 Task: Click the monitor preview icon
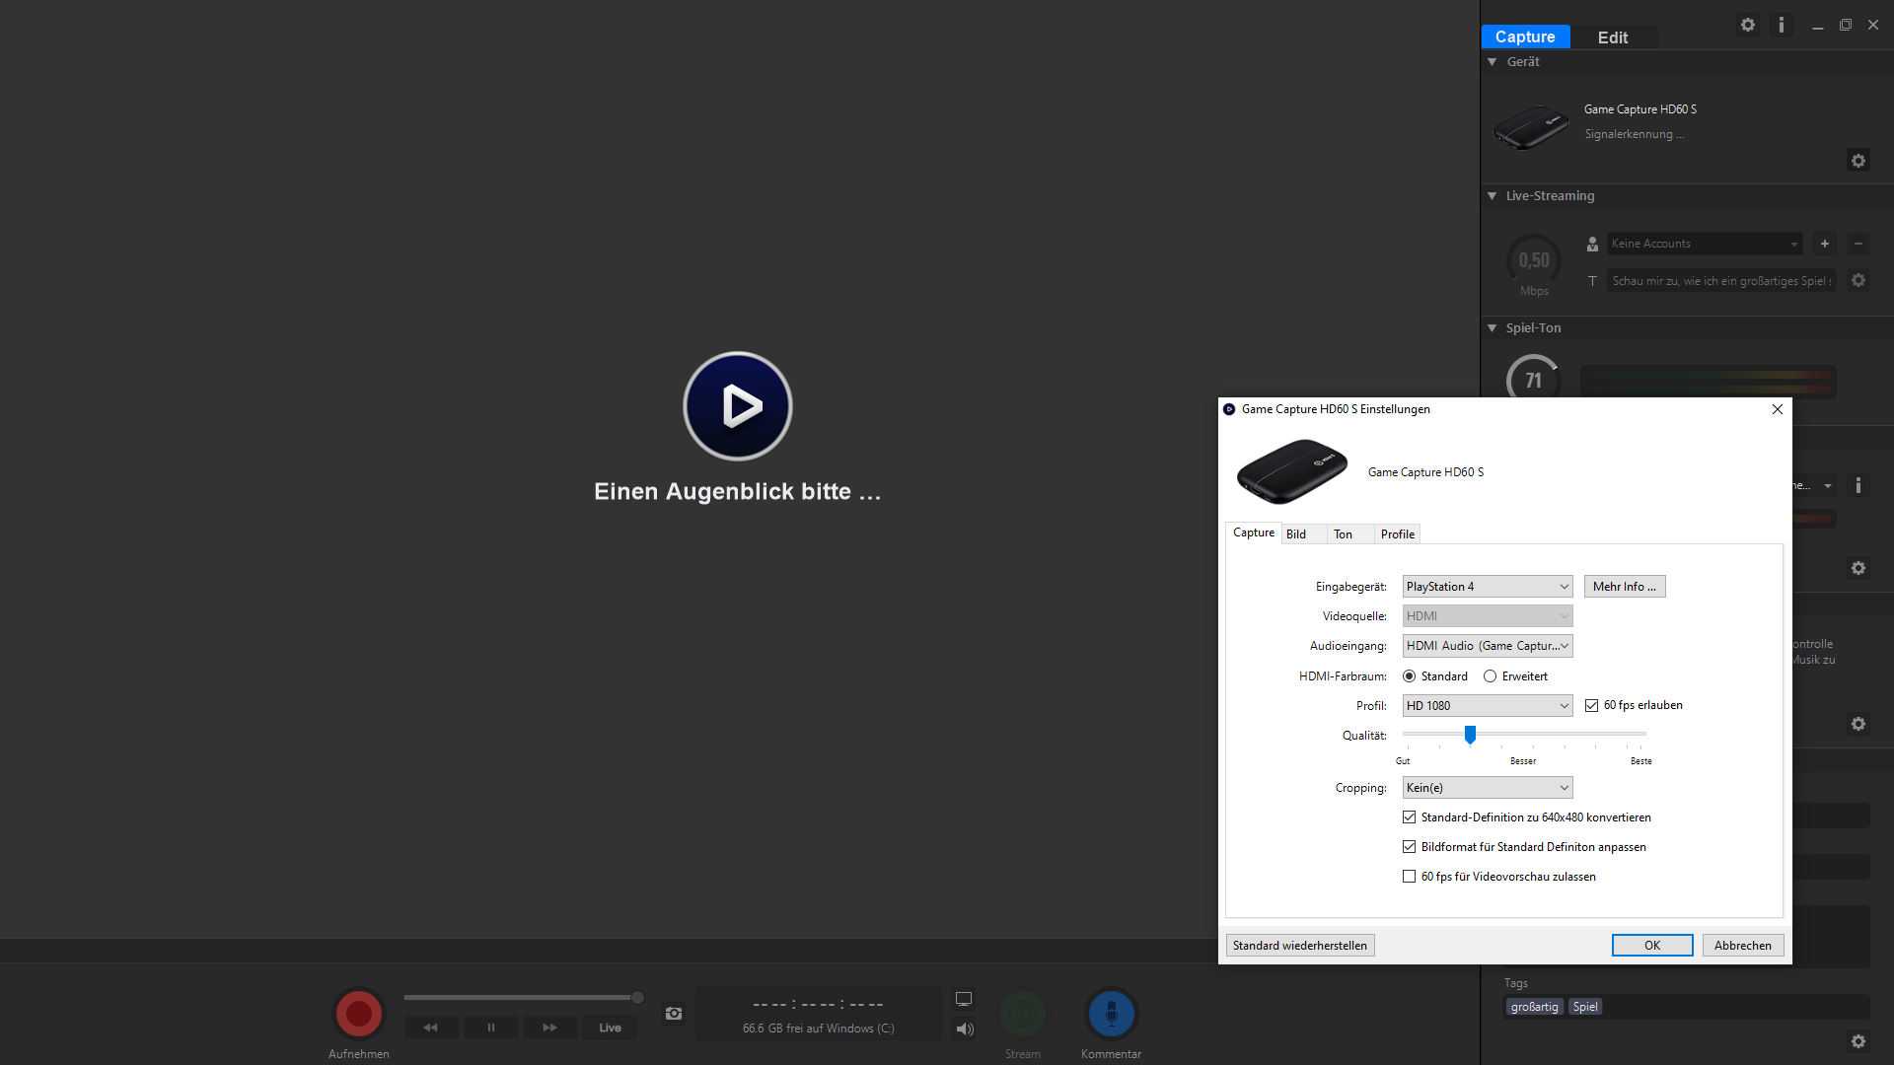(x=964, y=999)
